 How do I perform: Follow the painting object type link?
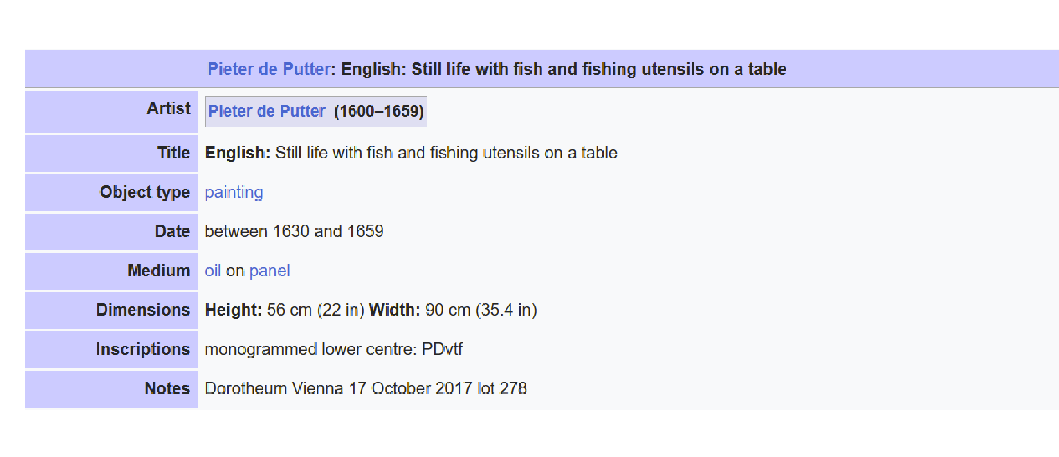(x=234, y=192)
